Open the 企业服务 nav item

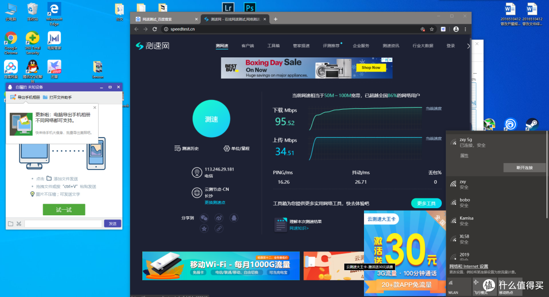[x=360, y=46]
